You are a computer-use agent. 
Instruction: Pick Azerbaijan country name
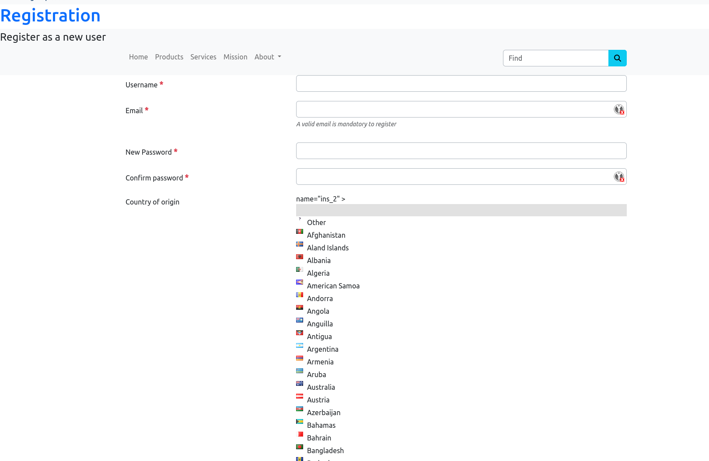coord(323,412)
